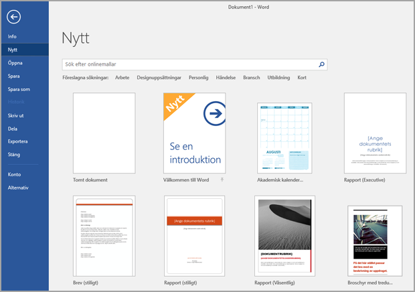Click the Akademisk kalender... caption
Image resolution: width=415 pixels, height=292 pixels.
tap(280, 179)
